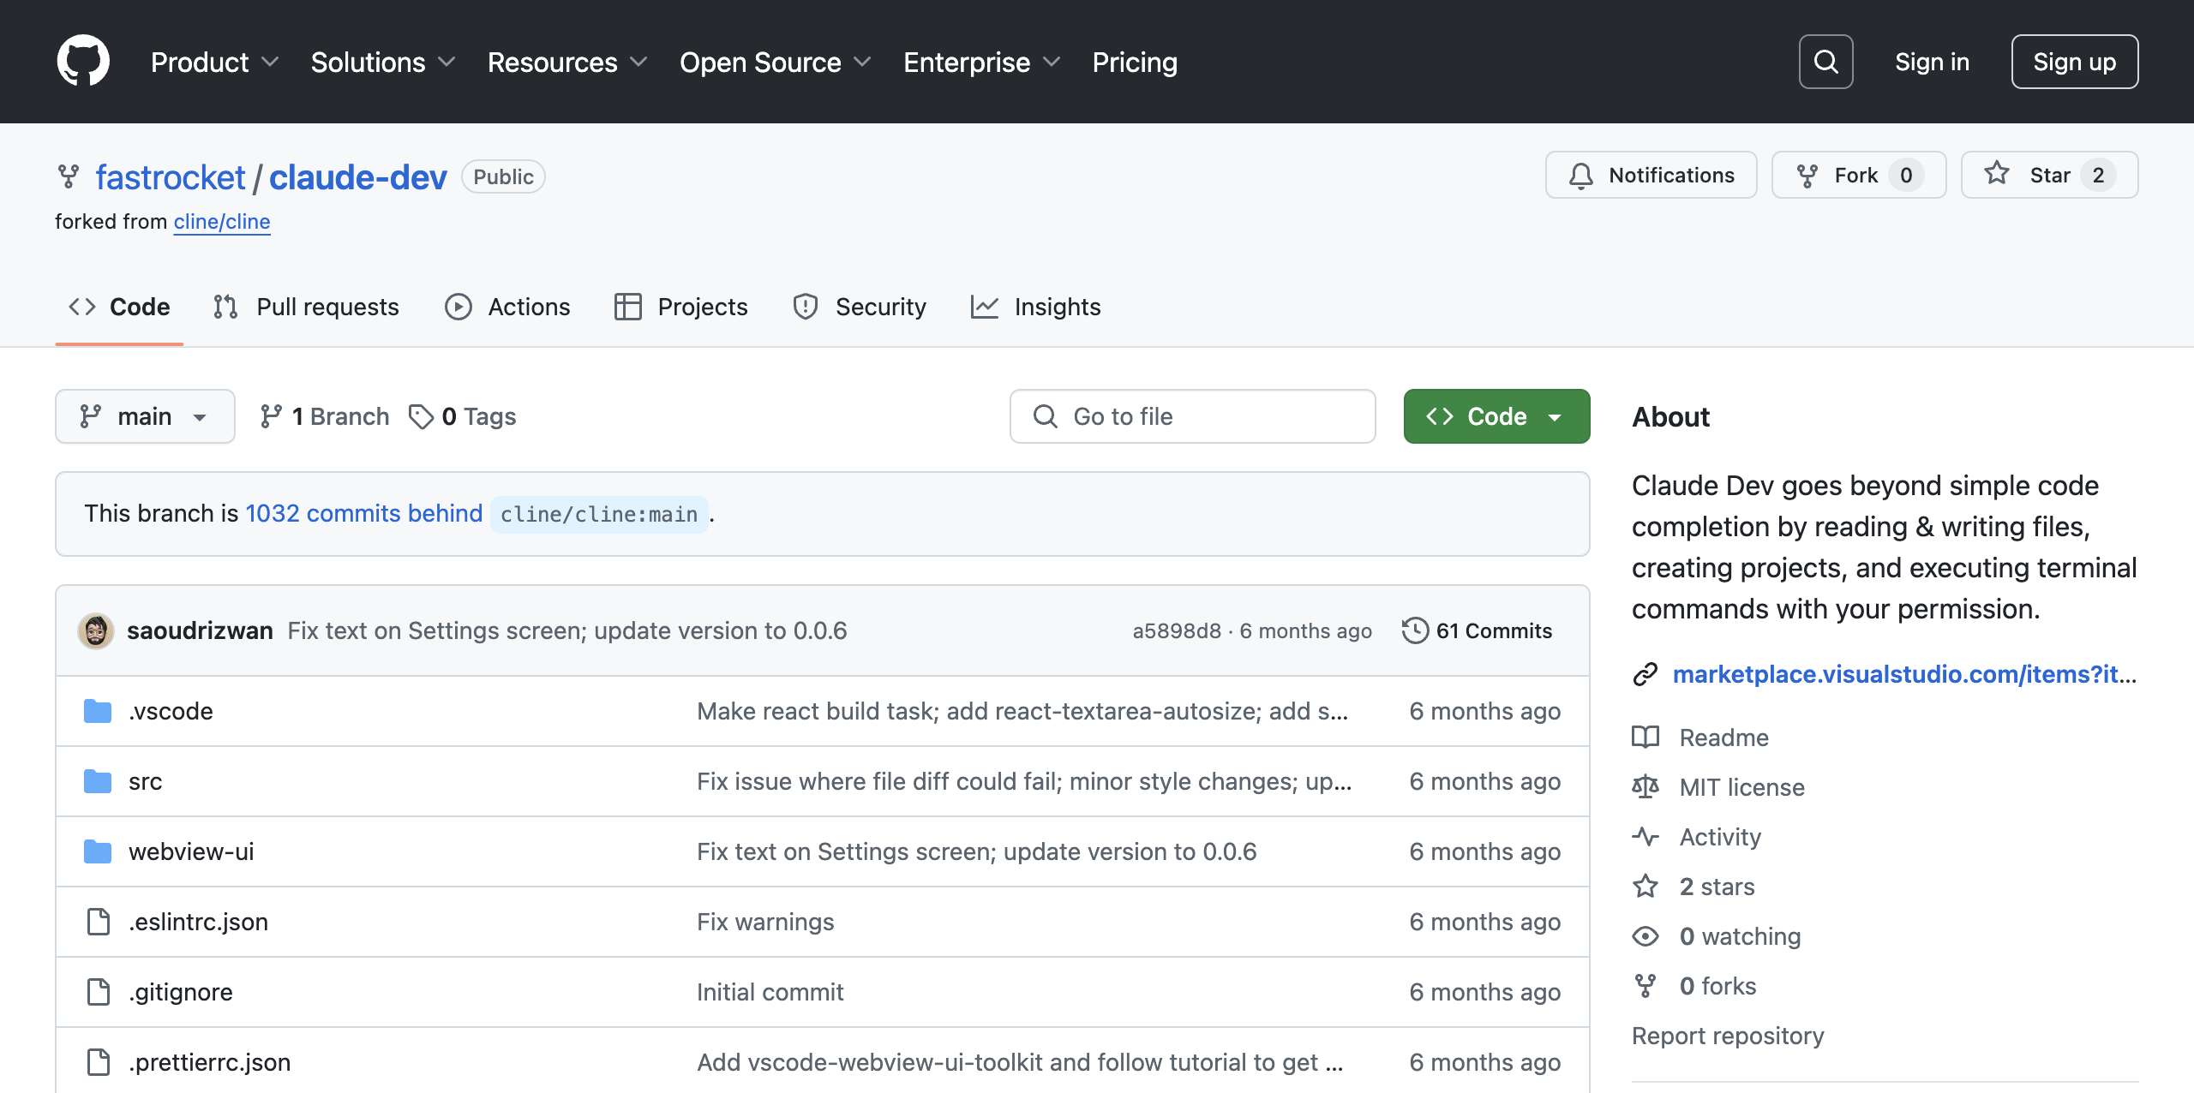Click the Notifications bell icon

[1581, 176]
